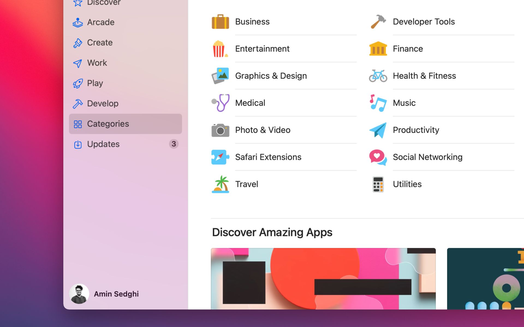Image resolution: width=524 pixels, height=327 pixels.
Task: Open the Entertainment popcorn icon
Action: (x=220, y=49)
